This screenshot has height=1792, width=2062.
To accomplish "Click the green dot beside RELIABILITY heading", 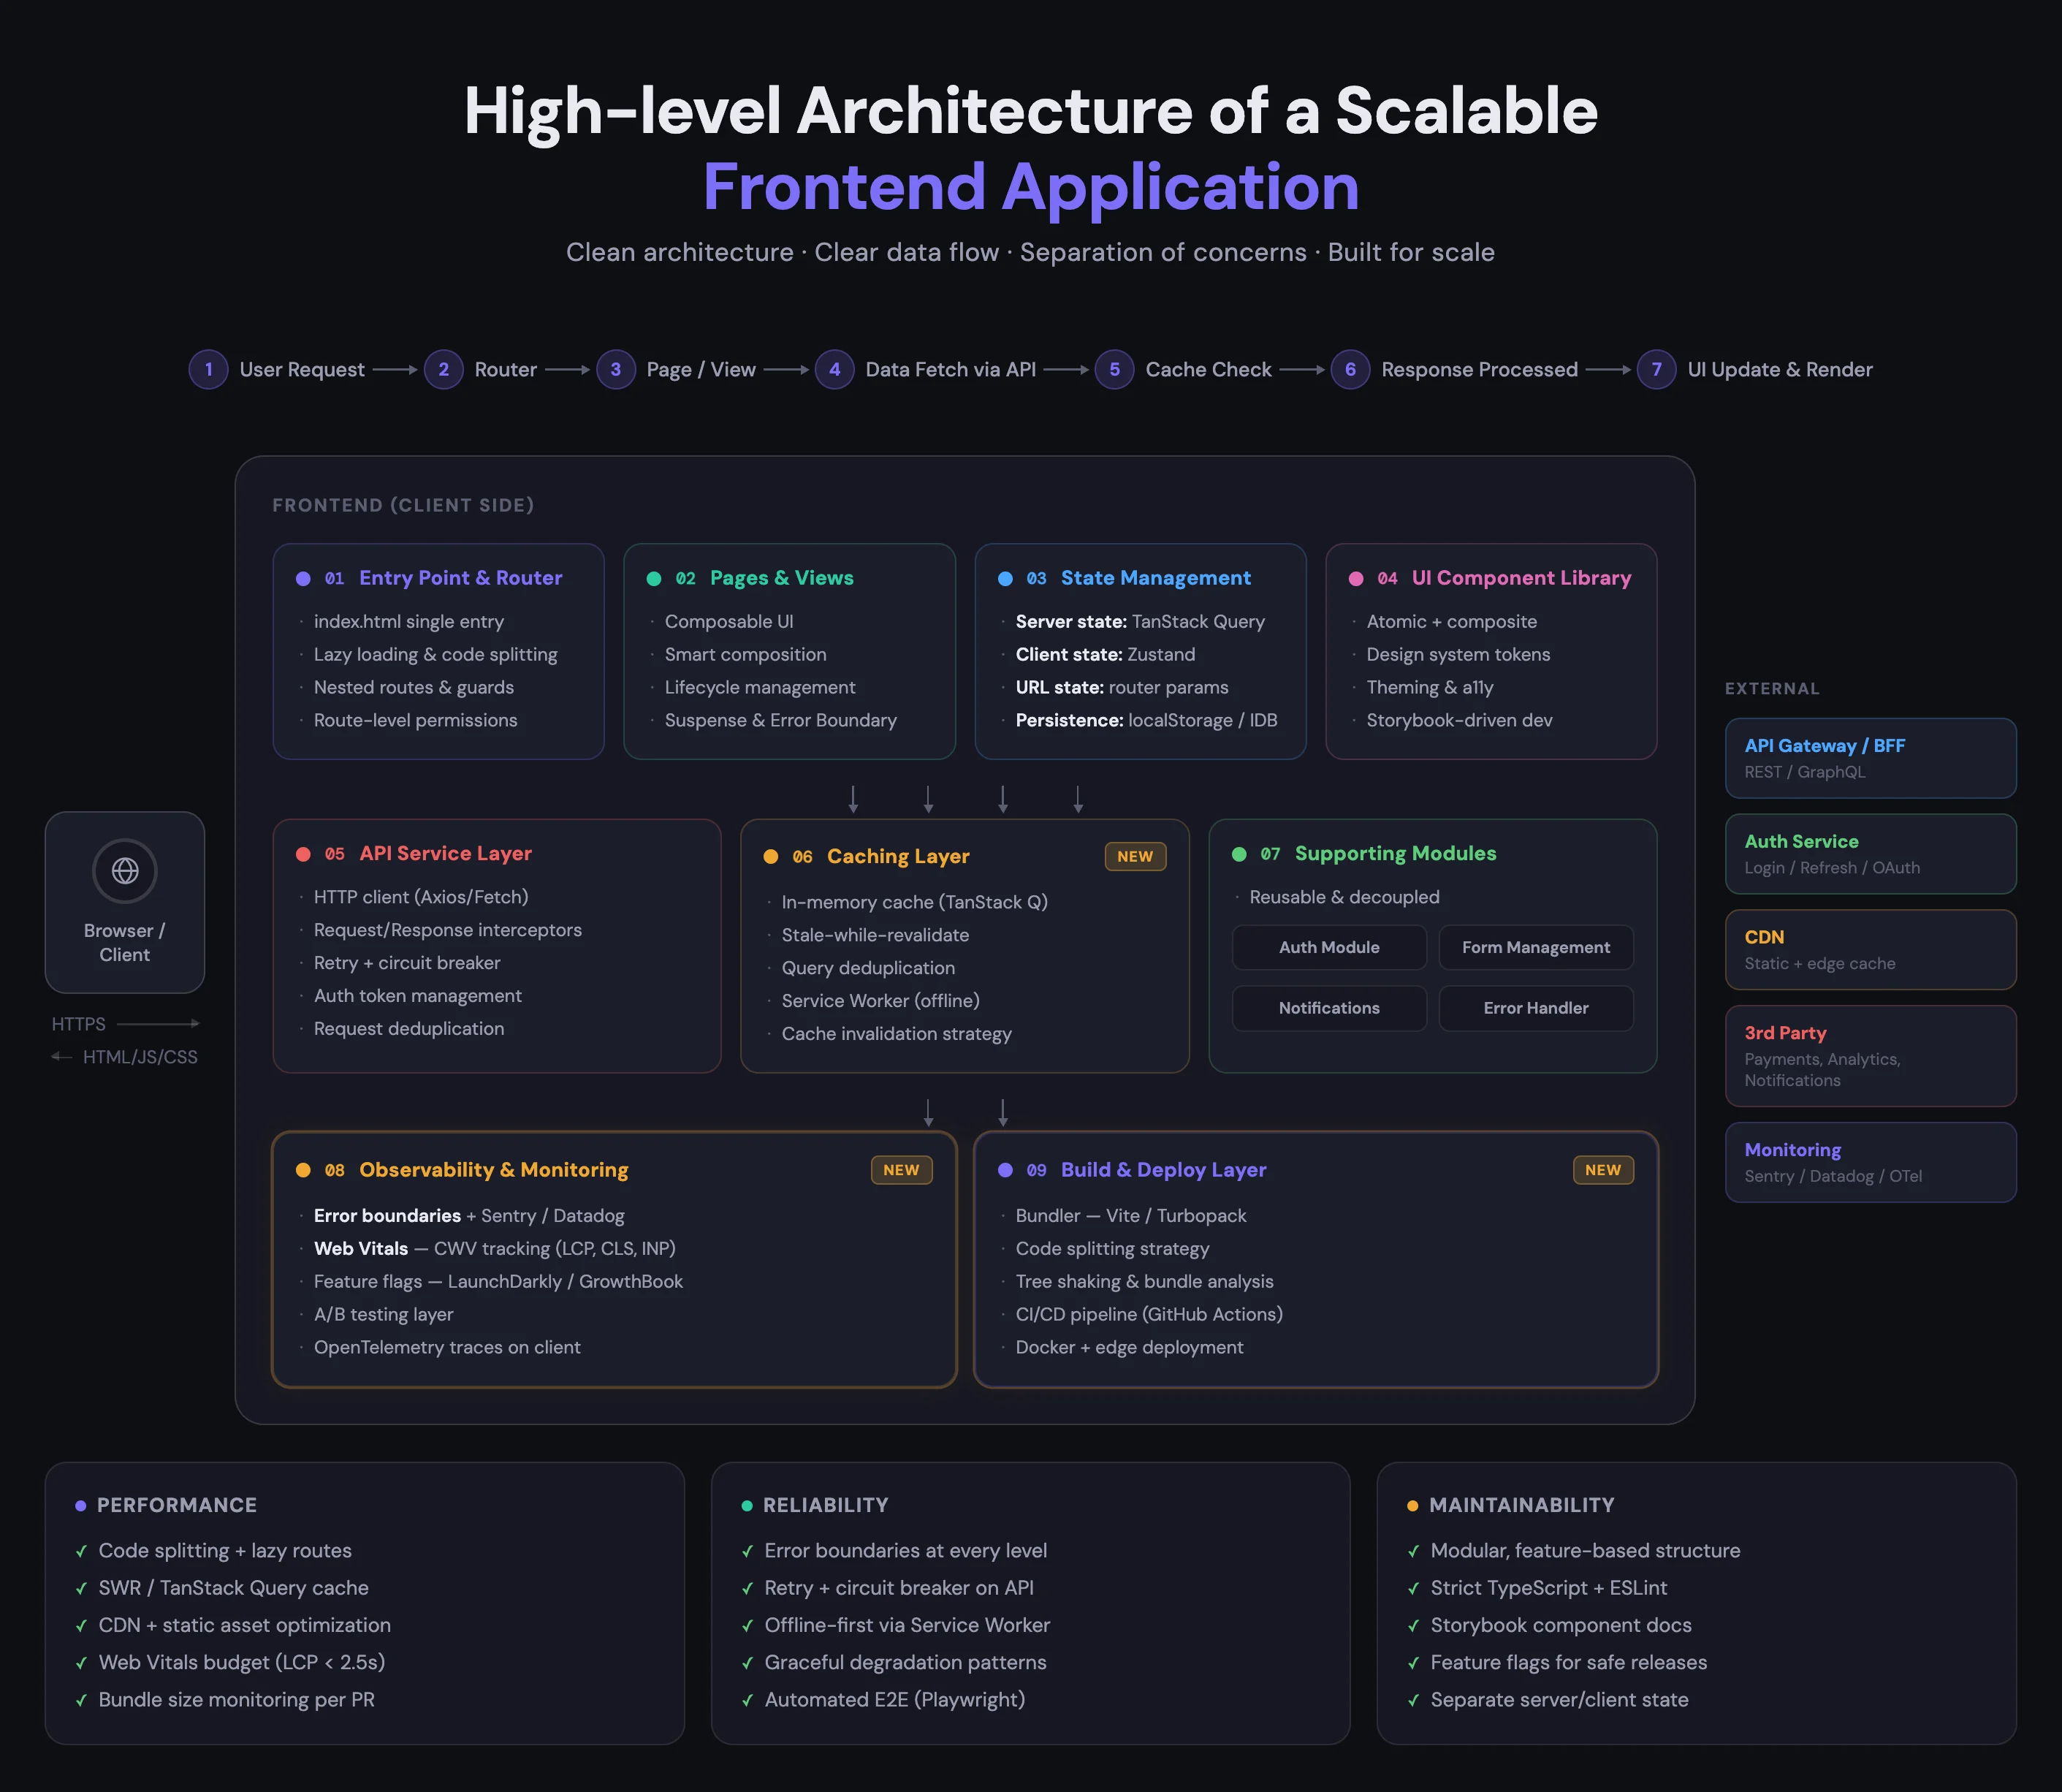I will coord(747,1506).
